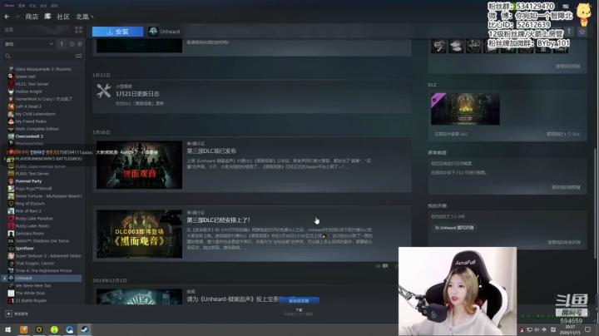599x336 pixels.
Task: Select Hollow Knight in the game list
Action: click(28, 91)
